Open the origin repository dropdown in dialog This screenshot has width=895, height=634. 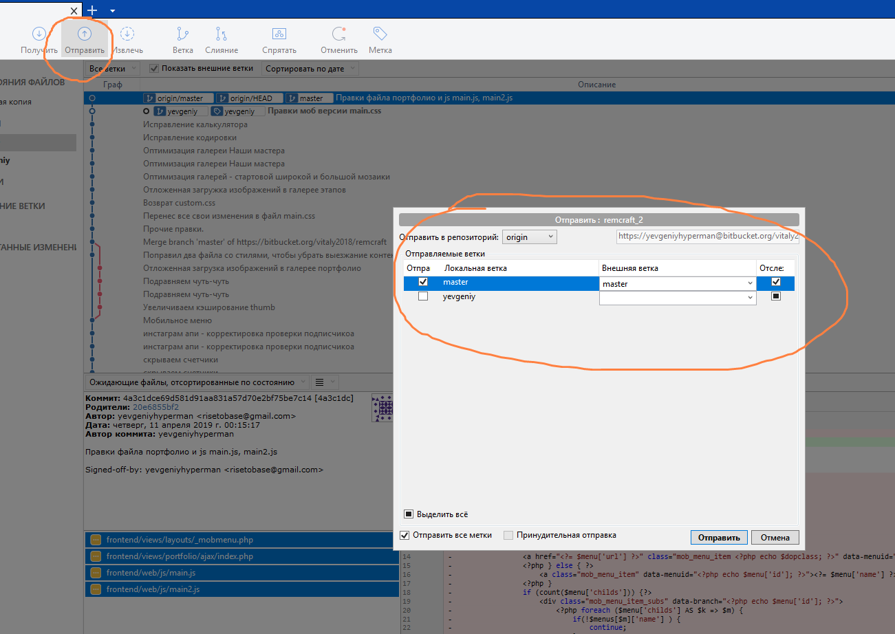pyautogui.click(x=529, y=237)
